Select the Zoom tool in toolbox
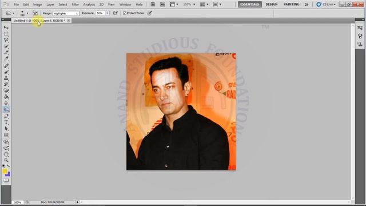 coord(6,160)
